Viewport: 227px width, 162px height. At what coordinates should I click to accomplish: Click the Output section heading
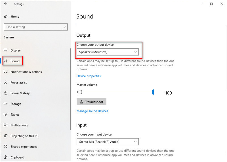(x=83, y=35)
